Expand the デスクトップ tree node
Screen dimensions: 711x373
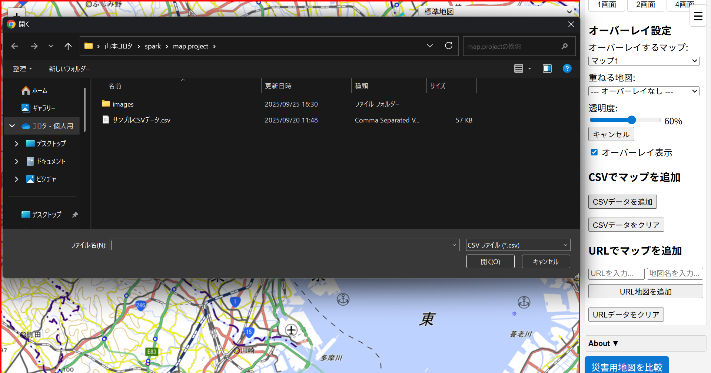click(16, 144)
